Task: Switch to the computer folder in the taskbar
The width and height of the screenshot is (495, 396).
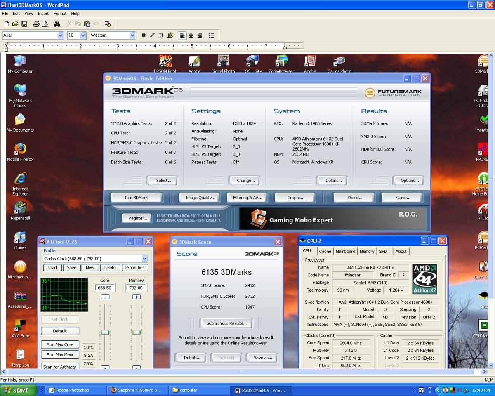Action: (199, 390)
